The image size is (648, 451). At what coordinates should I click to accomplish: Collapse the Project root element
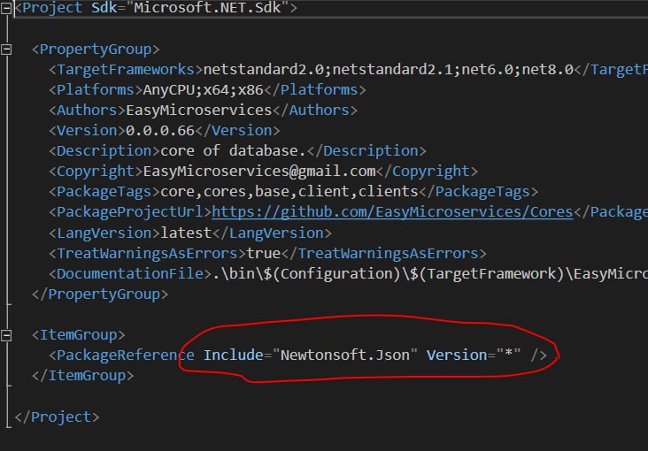click(x=6, y=8)
